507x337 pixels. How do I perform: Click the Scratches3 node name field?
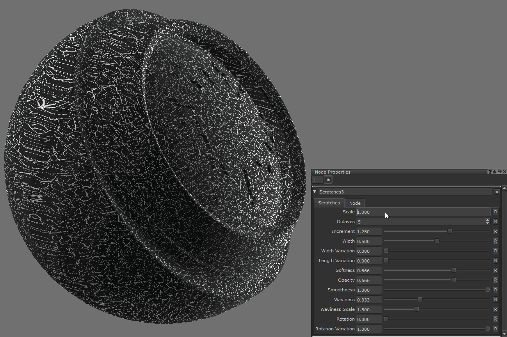pyautogui.click(x=405, y=192)
